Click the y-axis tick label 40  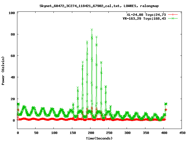click(x=13, y=77)
